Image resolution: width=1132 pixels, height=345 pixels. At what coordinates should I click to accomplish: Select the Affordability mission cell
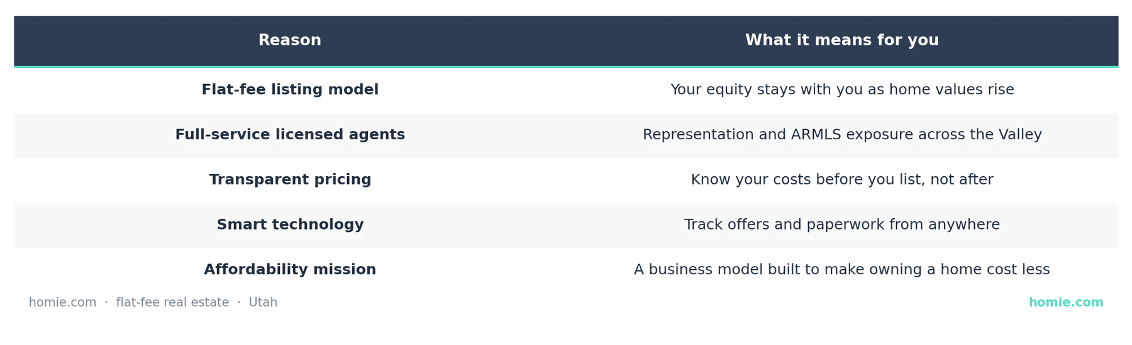pos(290,270)
